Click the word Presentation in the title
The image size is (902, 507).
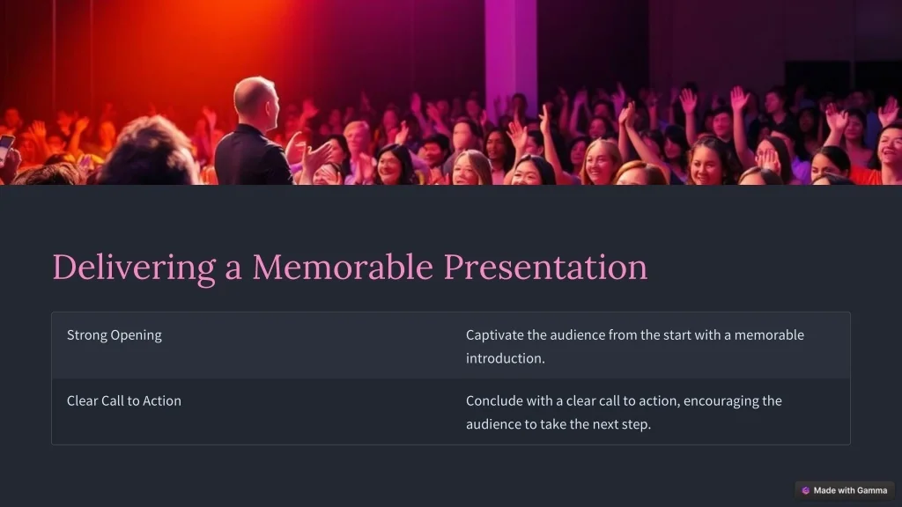point(545,268)
